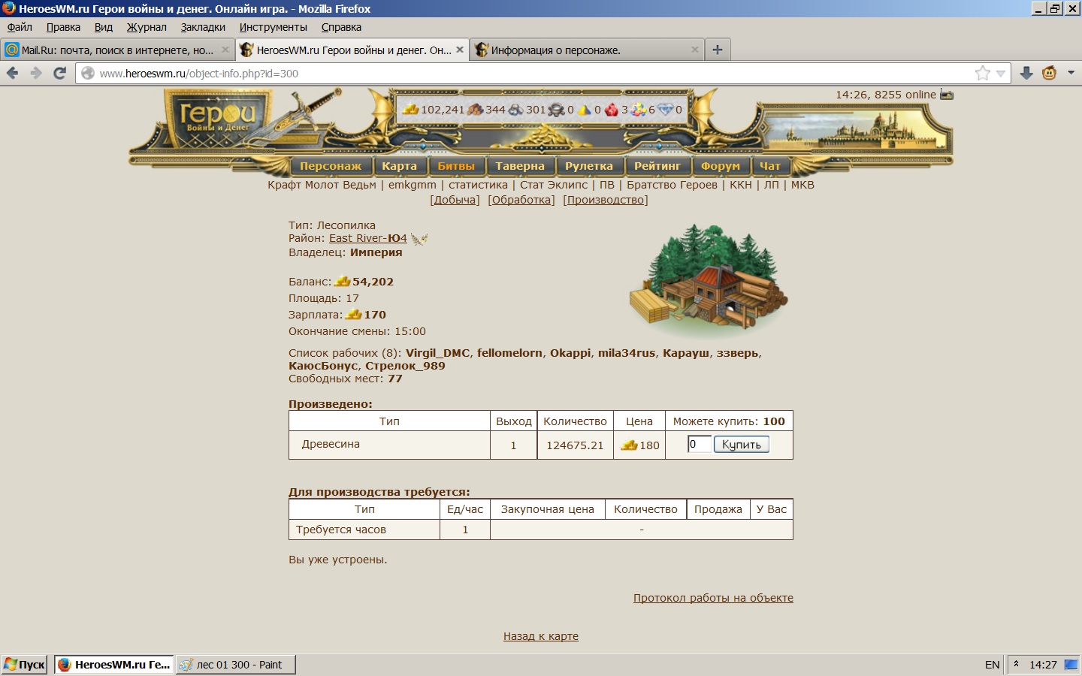This screenshot has height=676, width=1082.
Task: Click the browser address bar
Action: (x=526, y=74)
